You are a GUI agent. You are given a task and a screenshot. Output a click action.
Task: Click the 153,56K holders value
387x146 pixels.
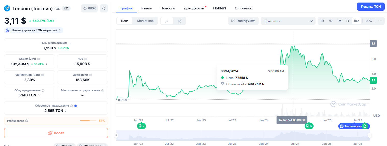82,80
